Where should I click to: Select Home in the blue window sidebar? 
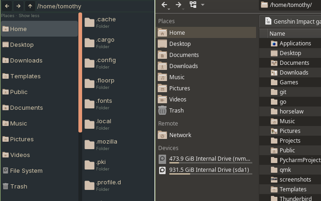pyautogui.click(x=39, y=29)
